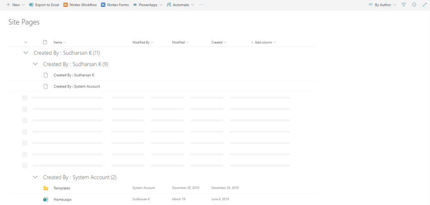Click the PowerApps icon
Image resolution: width=430 pixels, height=205 pixels.
click(x=135, y=5)
